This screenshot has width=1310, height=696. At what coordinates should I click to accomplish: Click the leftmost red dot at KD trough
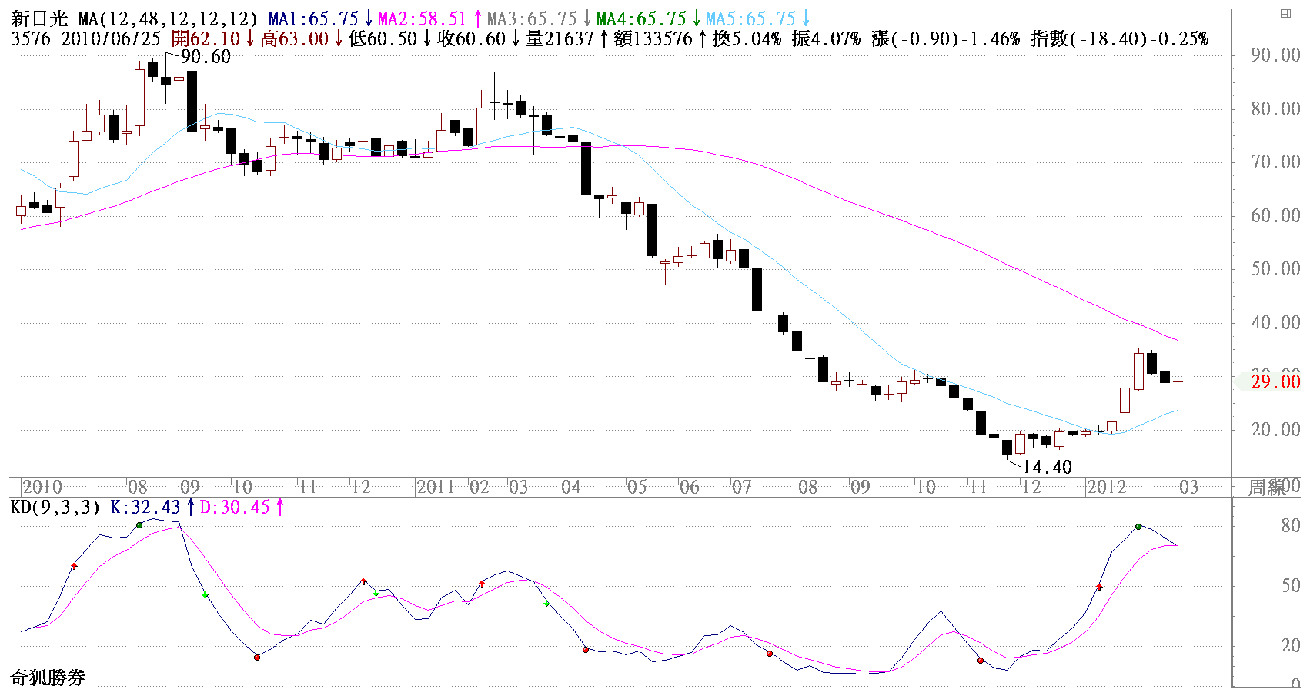tap(257, 658)
